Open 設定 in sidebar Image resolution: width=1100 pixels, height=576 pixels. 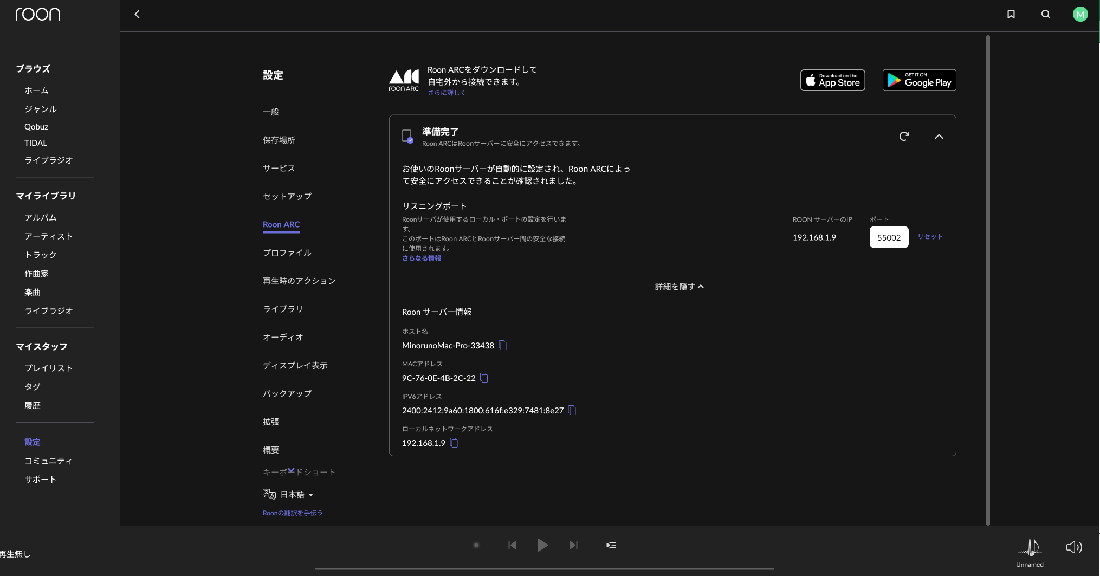33,442
